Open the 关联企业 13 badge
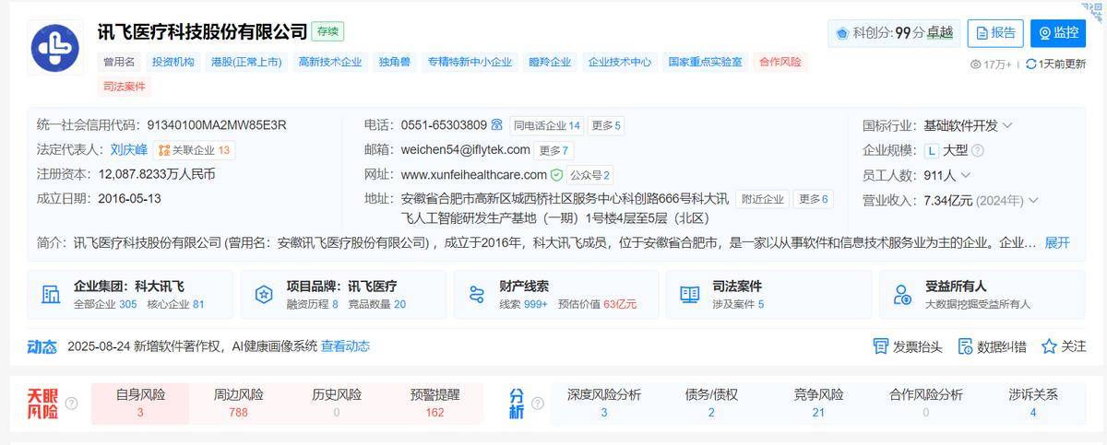Image resolution: width=1107 pixels, height=445 pixels. tap(194, 150)
